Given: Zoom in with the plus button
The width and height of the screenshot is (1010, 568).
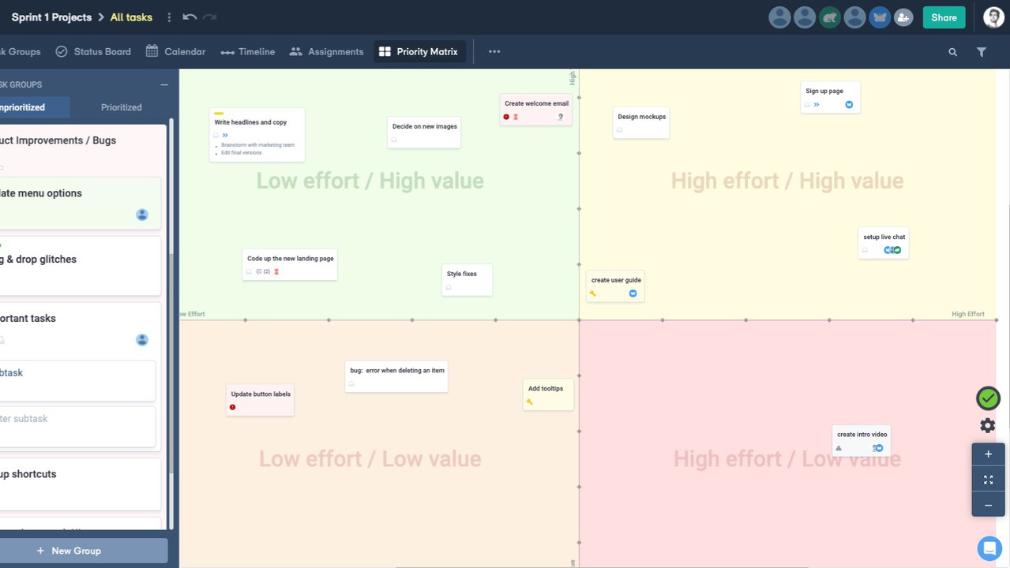Looking at the screenshot, I should click(x=988, y=454).
